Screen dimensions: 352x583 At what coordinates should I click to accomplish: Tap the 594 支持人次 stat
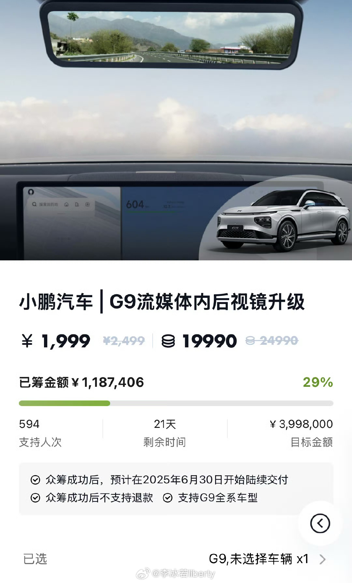pyautogui.click(x=40, y=433)
